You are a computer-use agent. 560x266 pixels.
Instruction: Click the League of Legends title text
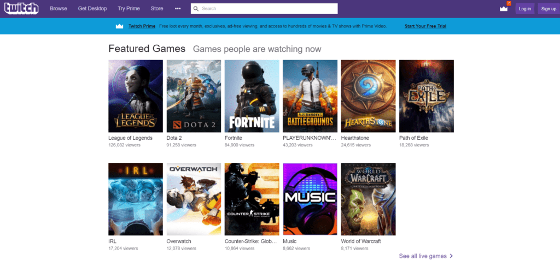tap(130, 138)
